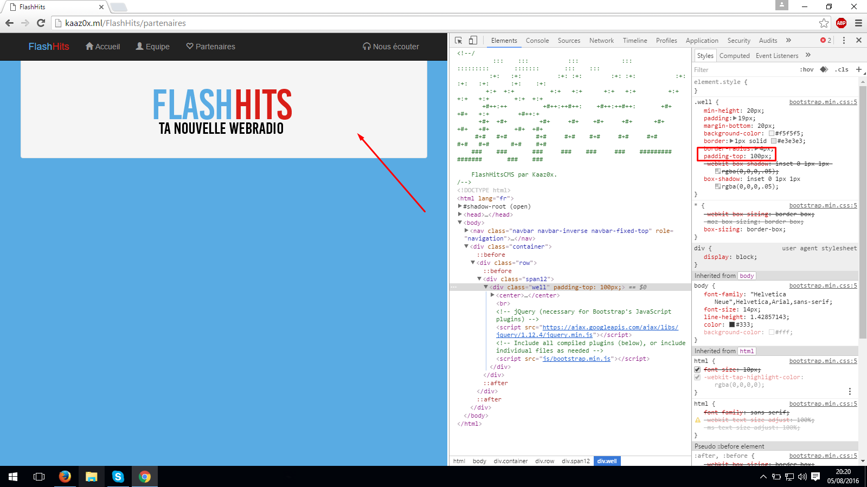Expand the center element node
867x487 pixels.
pyautogui.click(x=492, y=295)
